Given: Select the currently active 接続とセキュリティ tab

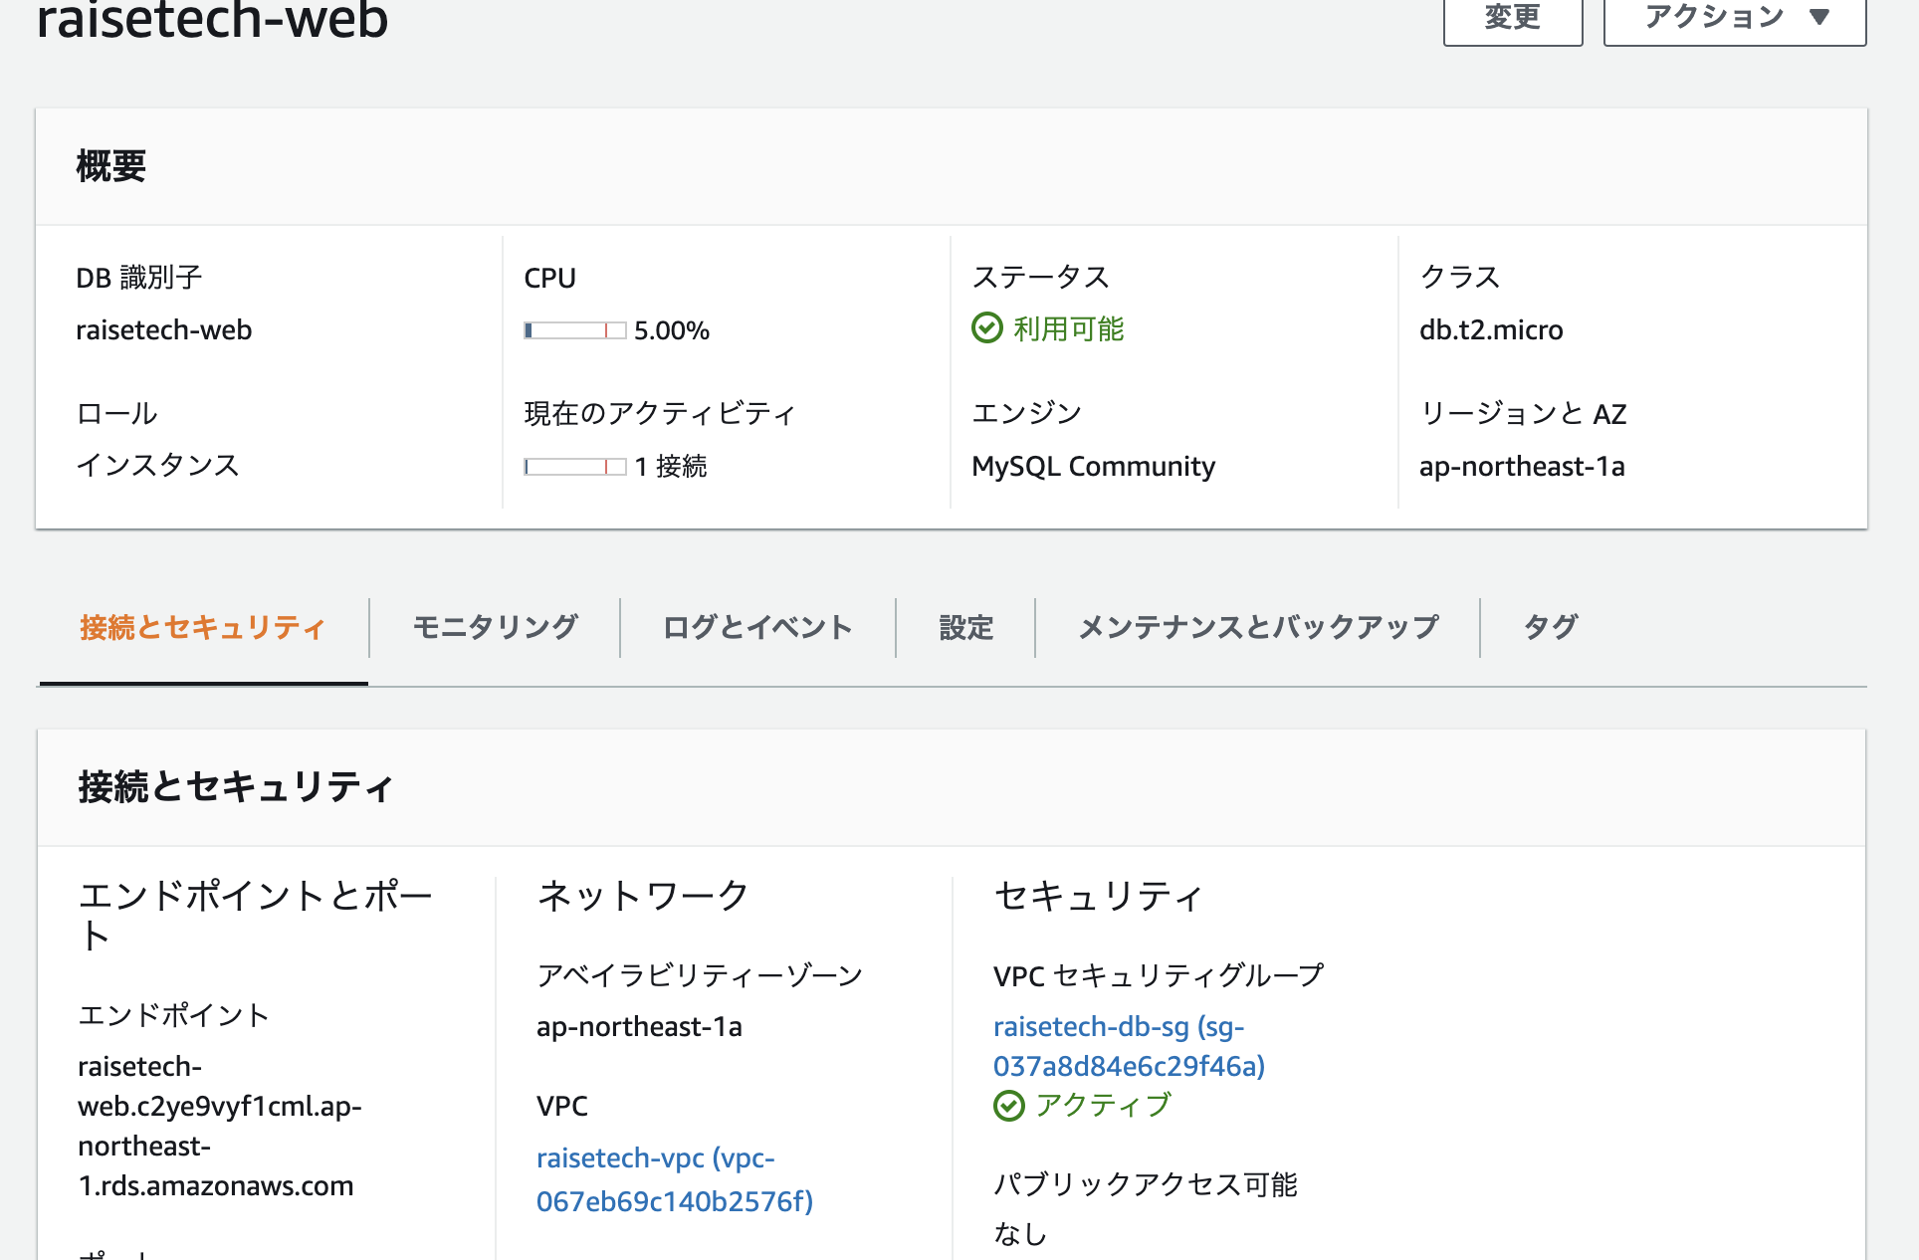Looking at the screenshot, I should (202, 627).
